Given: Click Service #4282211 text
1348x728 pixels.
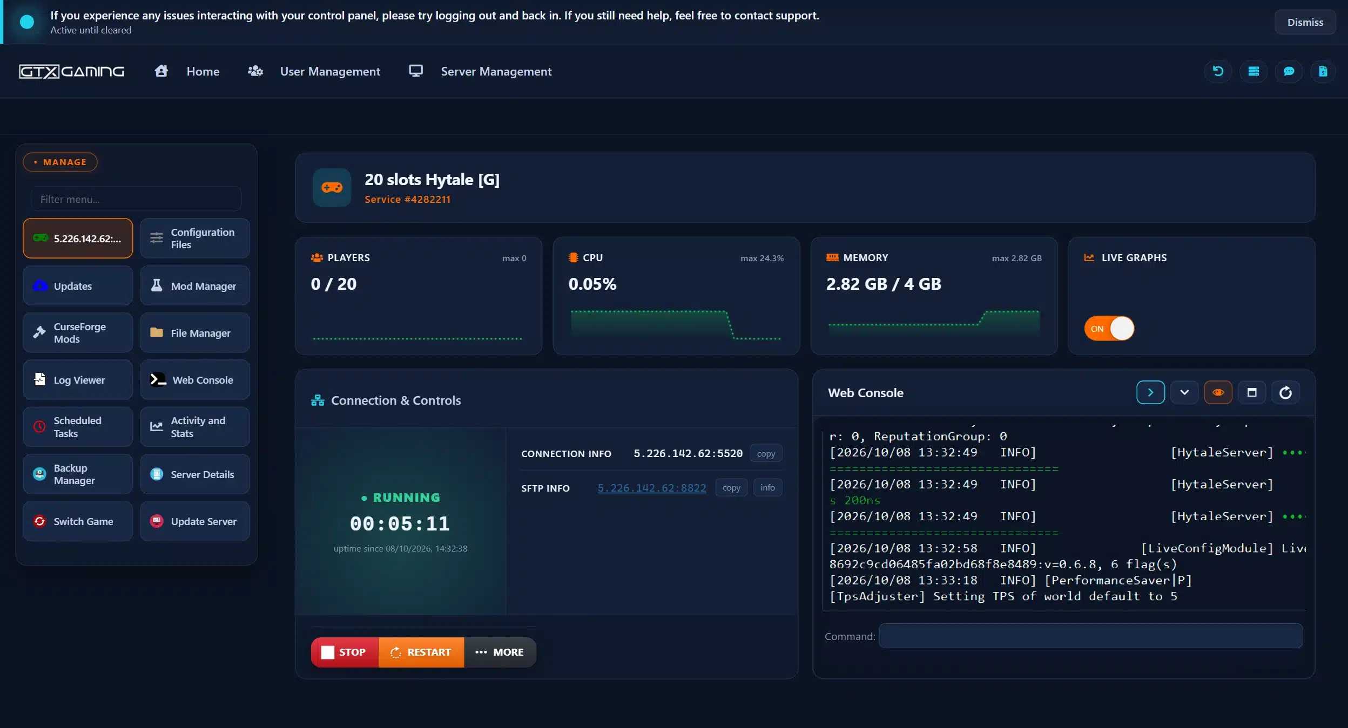Looking at the screenshot, I should [x=407, y=199].
